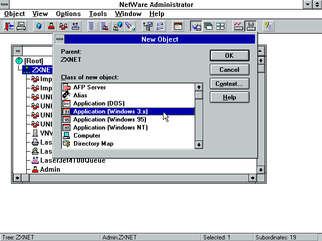Click the Context... button

click(229, 84)
